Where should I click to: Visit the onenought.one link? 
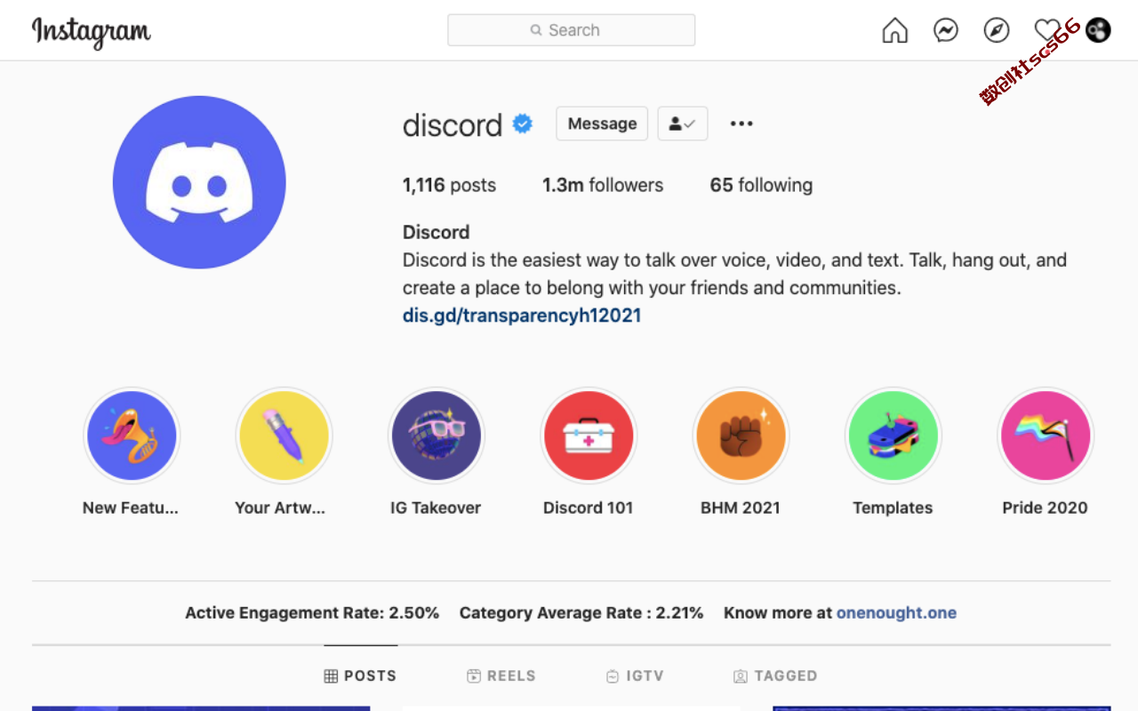pyautogui.click(x=896, y=612)
